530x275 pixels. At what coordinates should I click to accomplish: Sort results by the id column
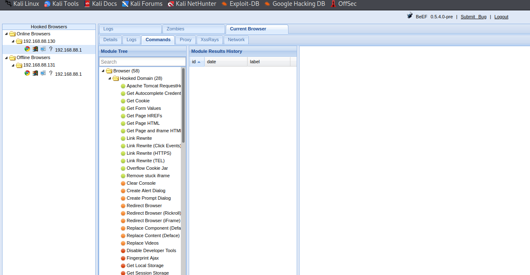pos(197,62)
